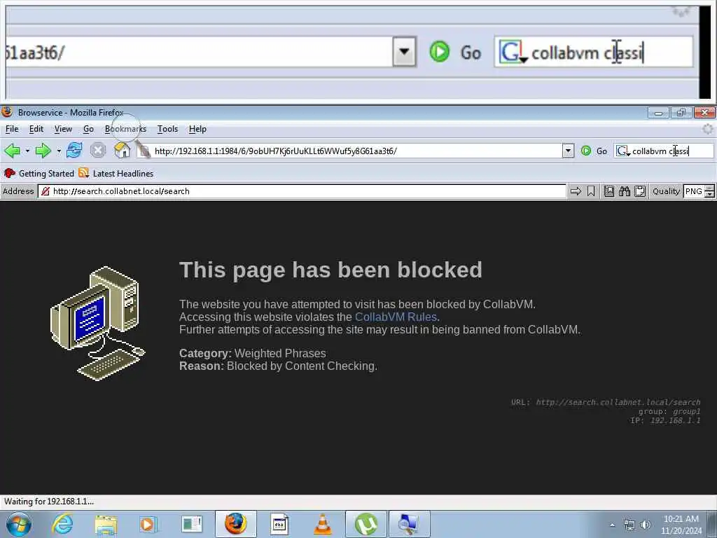The image size is (717, 538).
Task: Open the Back button history dropdown
Action: pyautogui.click(x=27, y=151)
